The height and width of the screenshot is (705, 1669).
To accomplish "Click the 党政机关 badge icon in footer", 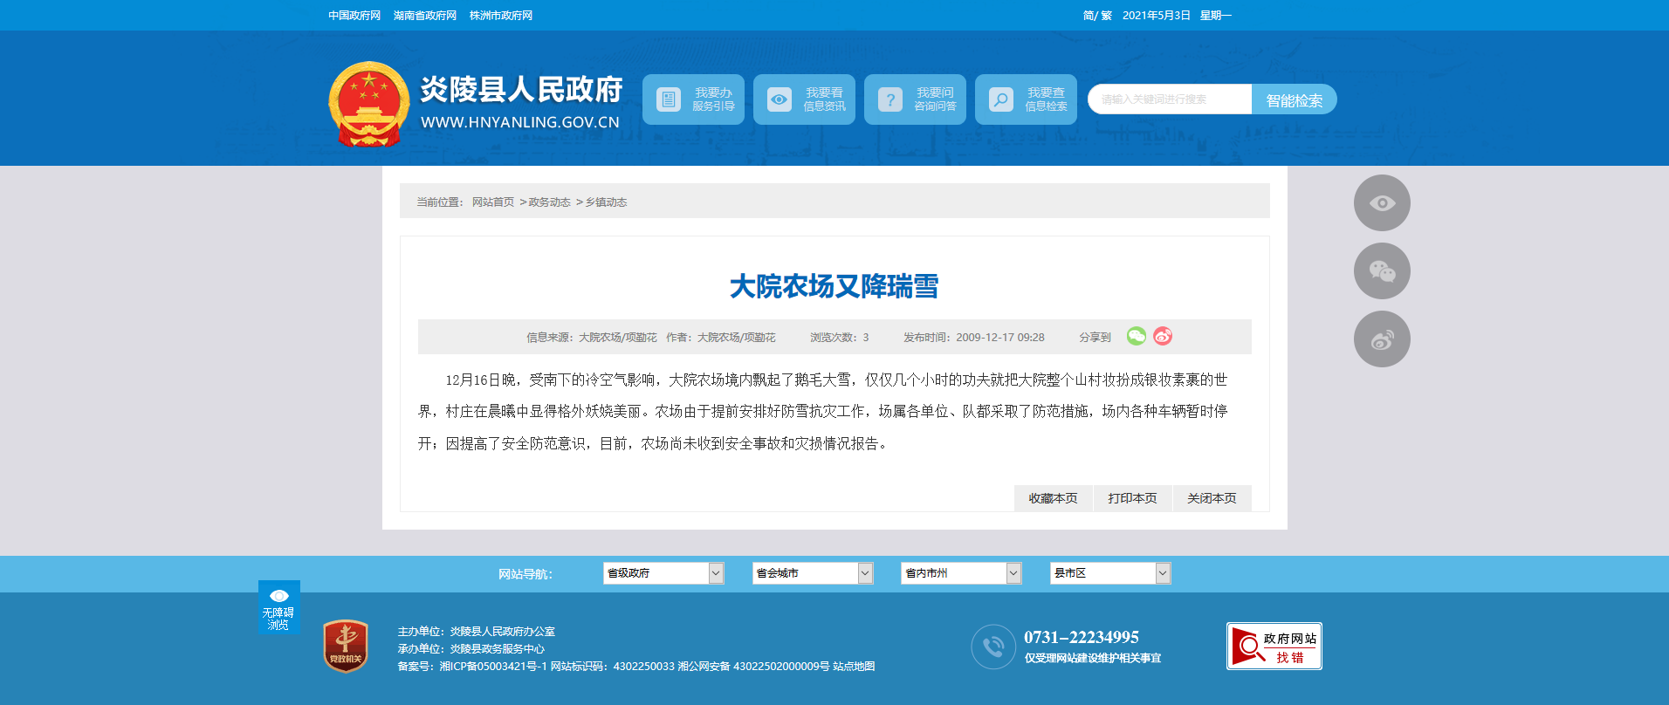I will tap(346, 647).
